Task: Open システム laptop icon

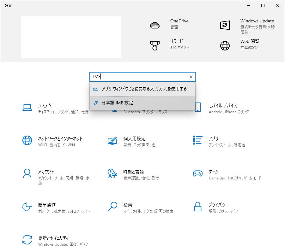Action: coord(27,108)
